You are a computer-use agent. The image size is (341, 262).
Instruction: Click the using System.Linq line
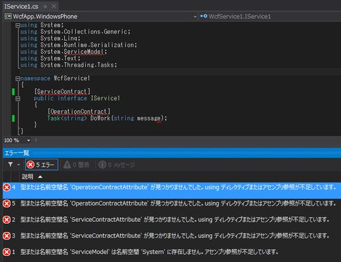click(x=50, y=38)
